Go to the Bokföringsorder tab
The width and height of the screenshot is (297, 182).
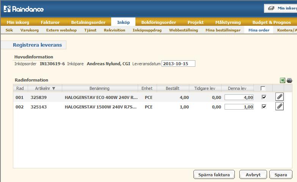click(159, 22)
